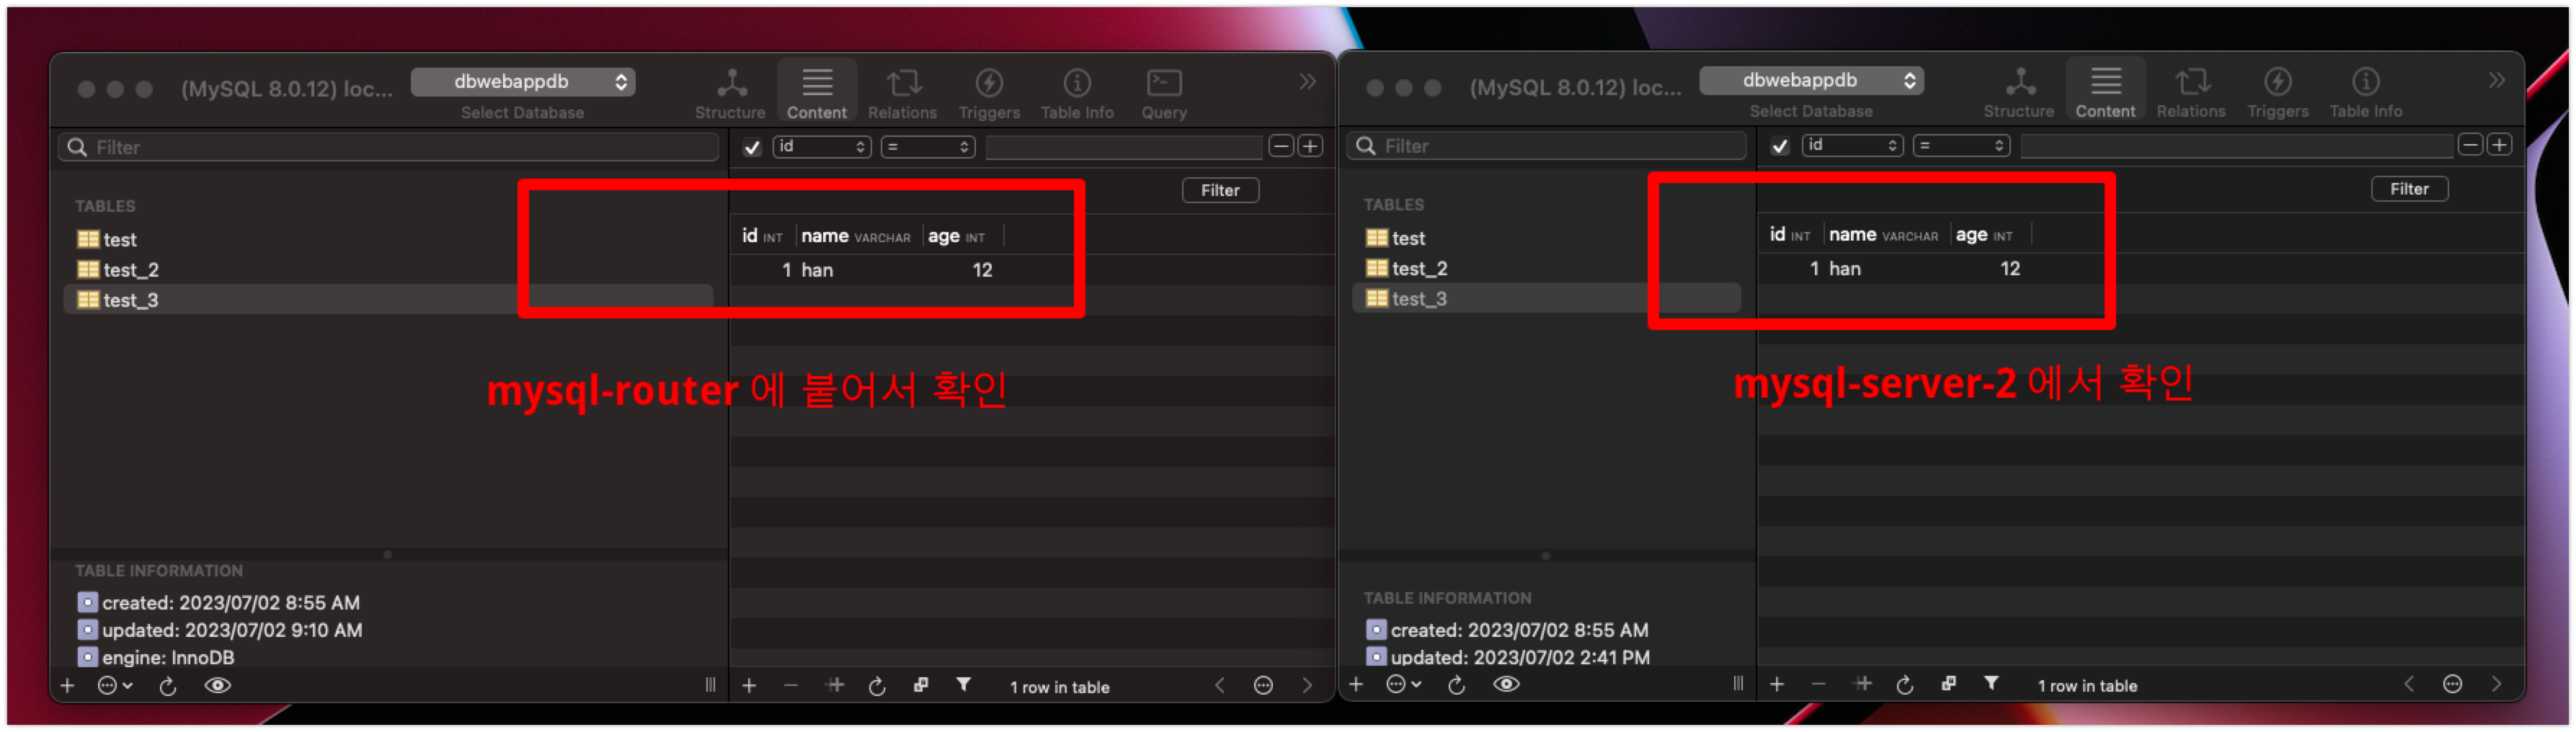Viewport: 2576px width, 732px height.
Task: Delete selected row in left window
Action: pos(791,686)
